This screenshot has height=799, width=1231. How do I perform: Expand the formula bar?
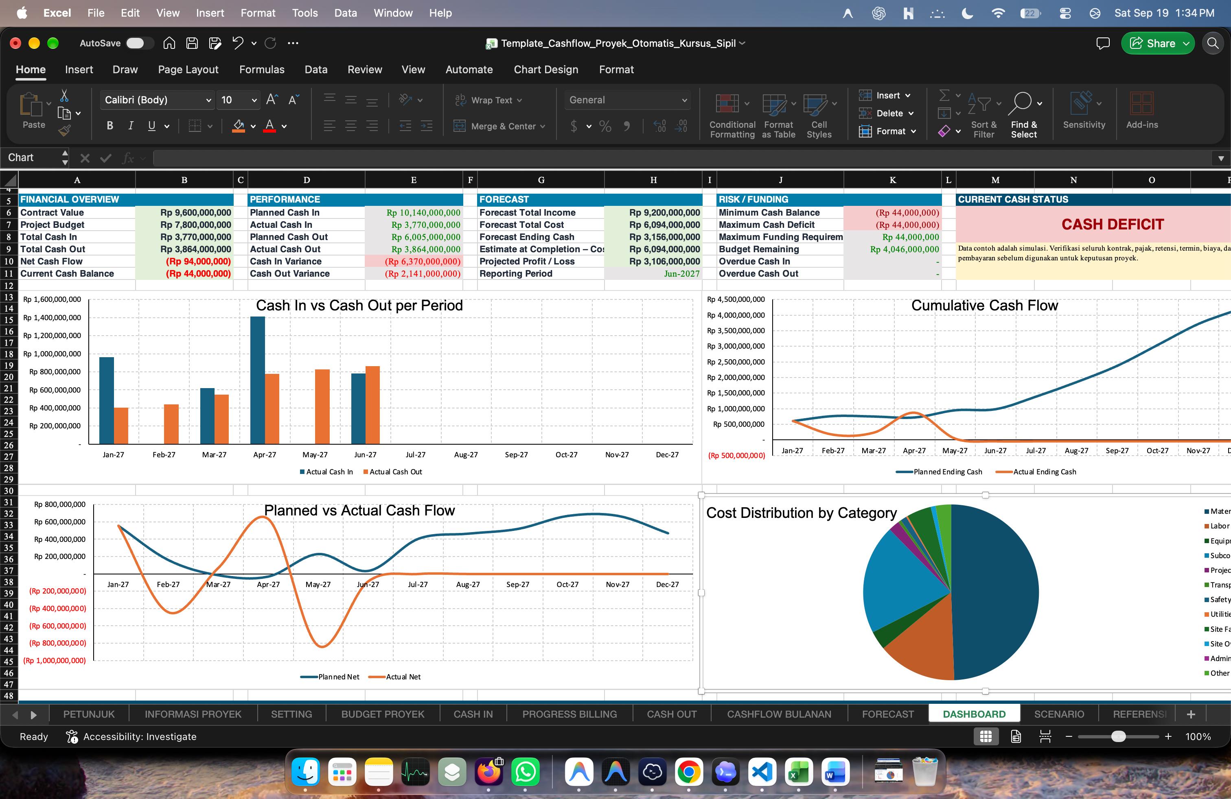click(1221, 158)
